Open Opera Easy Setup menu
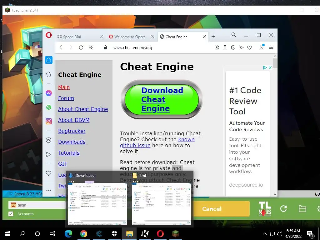The image size is (320, 240). (271, 47)
